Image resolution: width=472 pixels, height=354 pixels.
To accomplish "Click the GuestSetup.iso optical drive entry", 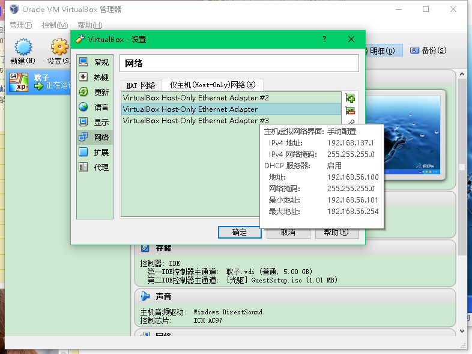I will pyautogui.click(x=282, y=280).
